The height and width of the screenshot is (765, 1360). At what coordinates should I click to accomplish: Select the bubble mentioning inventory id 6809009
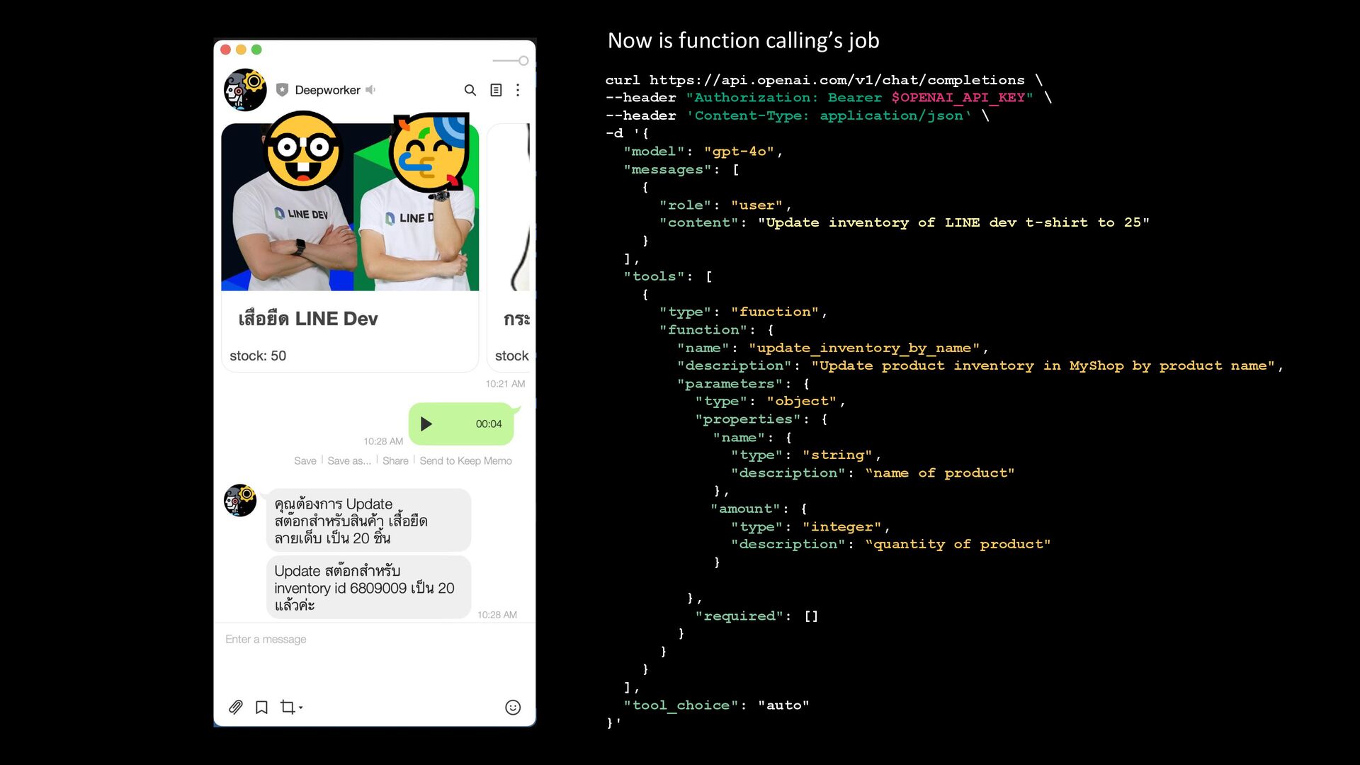(x=368, y=587)
